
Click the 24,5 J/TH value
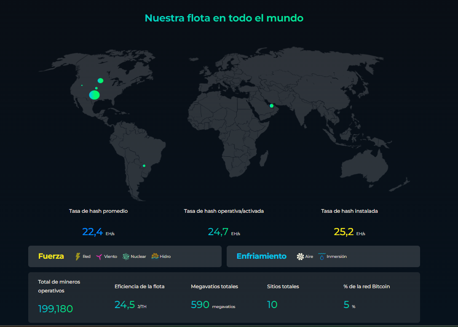130,305
